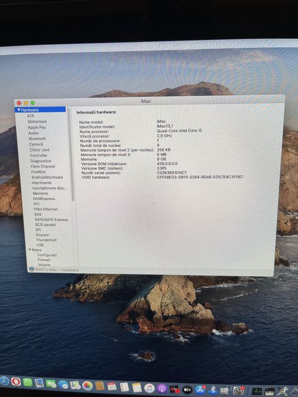Open Podcasts from the dock
The image size is (298, 397).
pyautogui.click(x=162, y=388)
